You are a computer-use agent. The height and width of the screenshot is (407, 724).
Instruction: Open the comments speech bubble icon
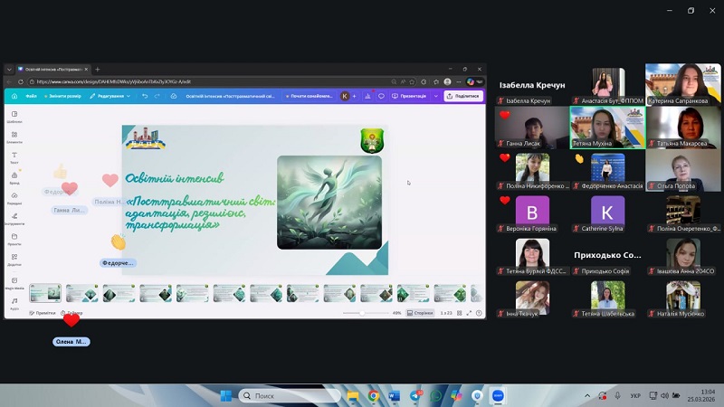point(382,96)
